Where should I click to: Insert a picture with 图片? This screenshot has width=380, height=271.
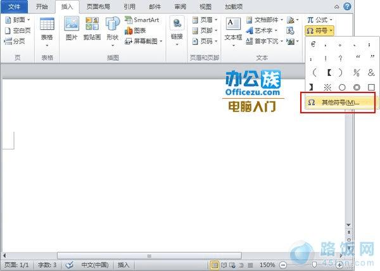click(72, 28)
